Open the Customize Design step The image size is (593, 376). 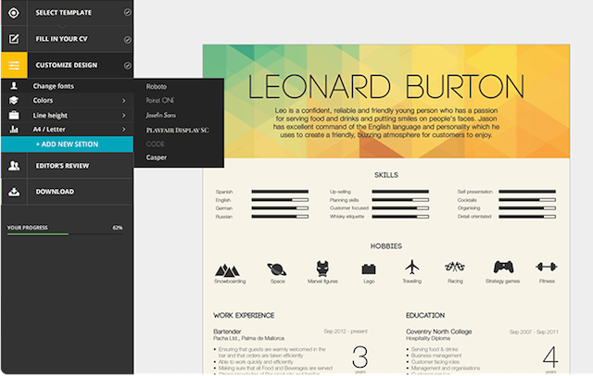(67, 66)
